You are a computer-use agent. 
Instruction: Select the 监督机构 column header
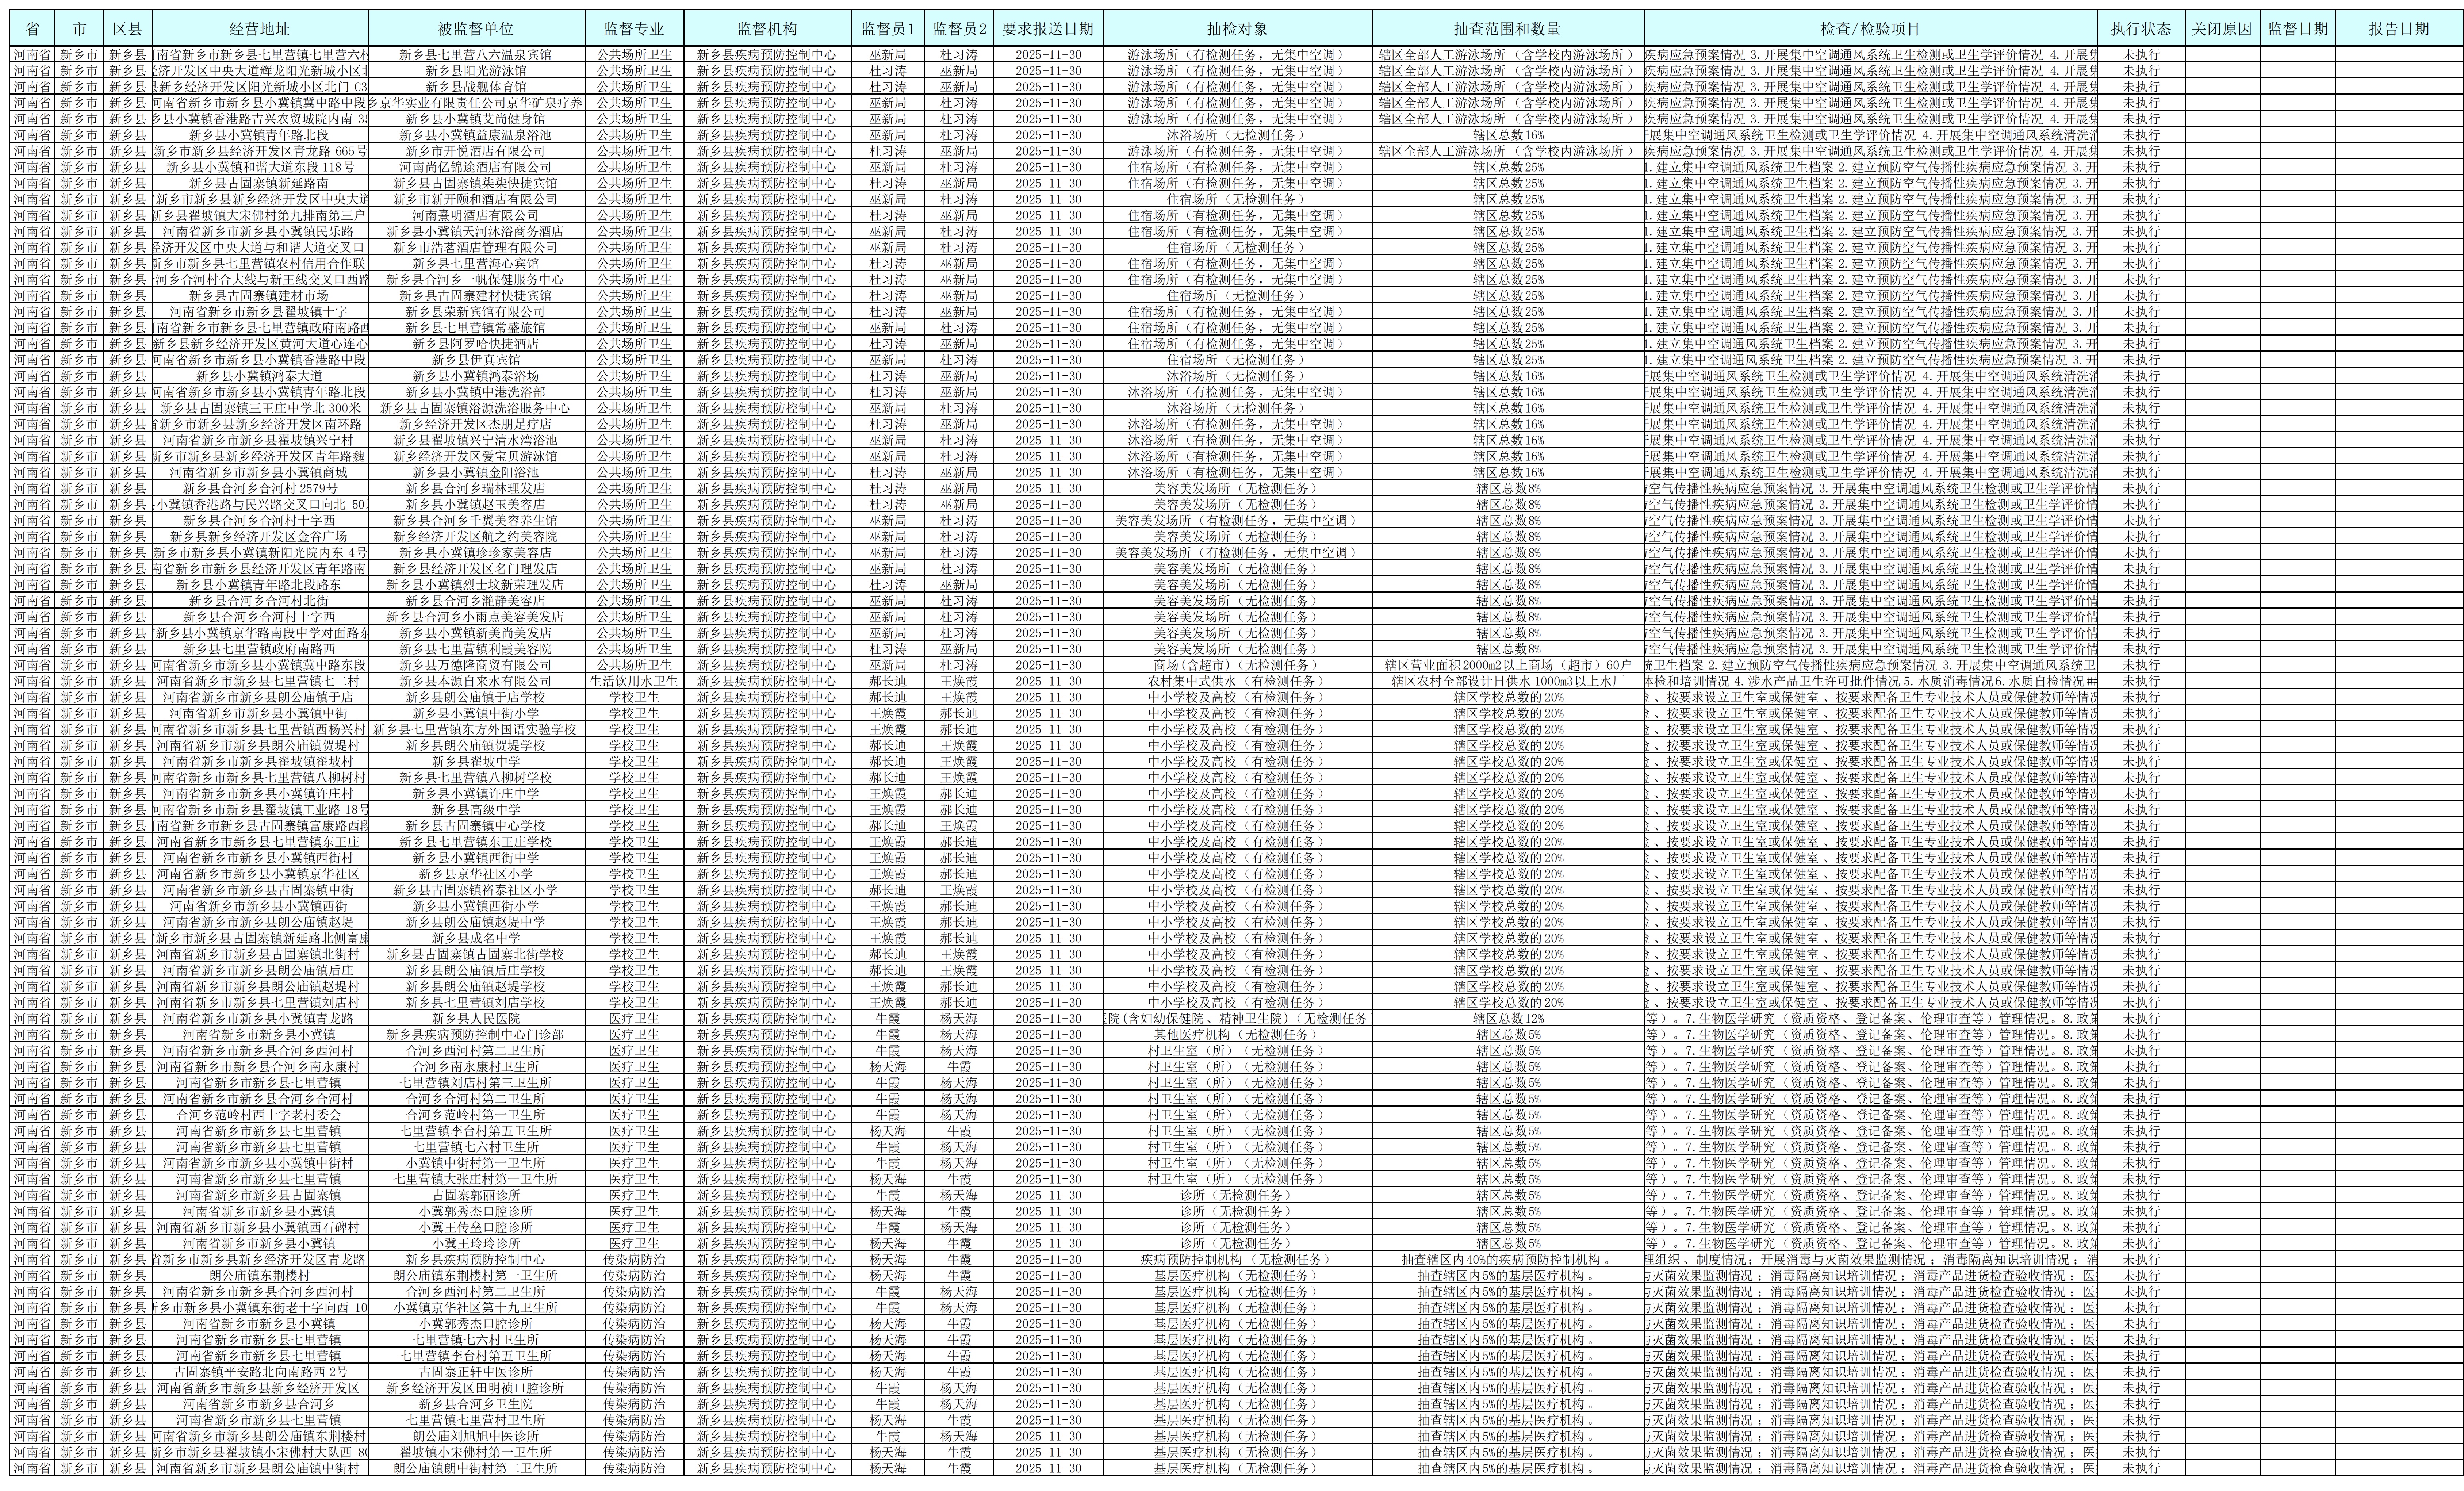(x=768, y=29)
